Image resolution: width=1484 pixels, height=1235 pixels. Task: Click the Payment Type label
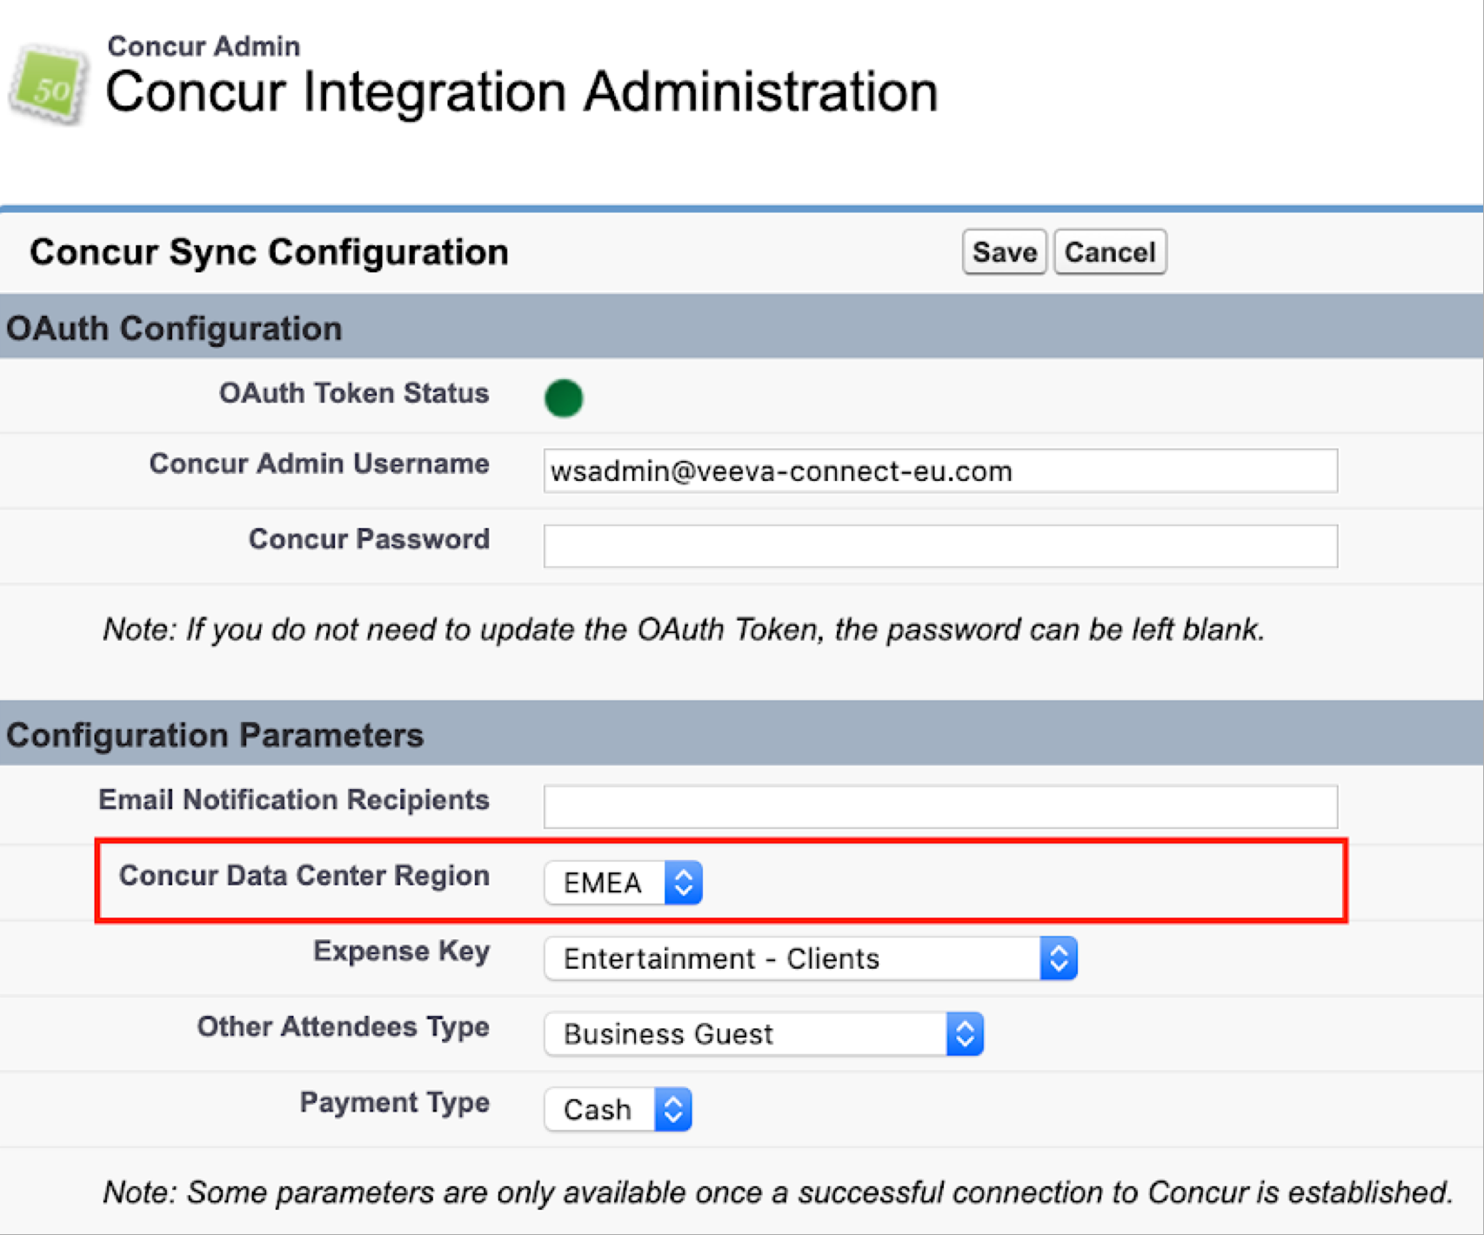(x=394, y=1103)
